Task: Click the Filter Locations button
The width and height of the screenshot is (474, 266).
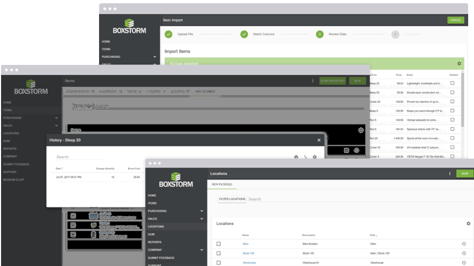Action: (x=232, y=199)
